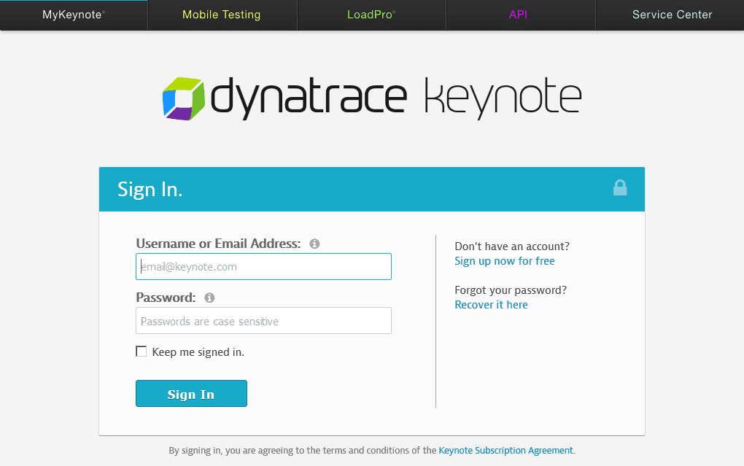Click the Don't have an account? text
The width and height of the screenshot is (744, 466).
(x=512, y=246)
